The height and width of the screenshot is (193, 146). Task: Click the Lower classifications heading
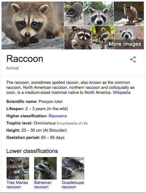(32, 151)
